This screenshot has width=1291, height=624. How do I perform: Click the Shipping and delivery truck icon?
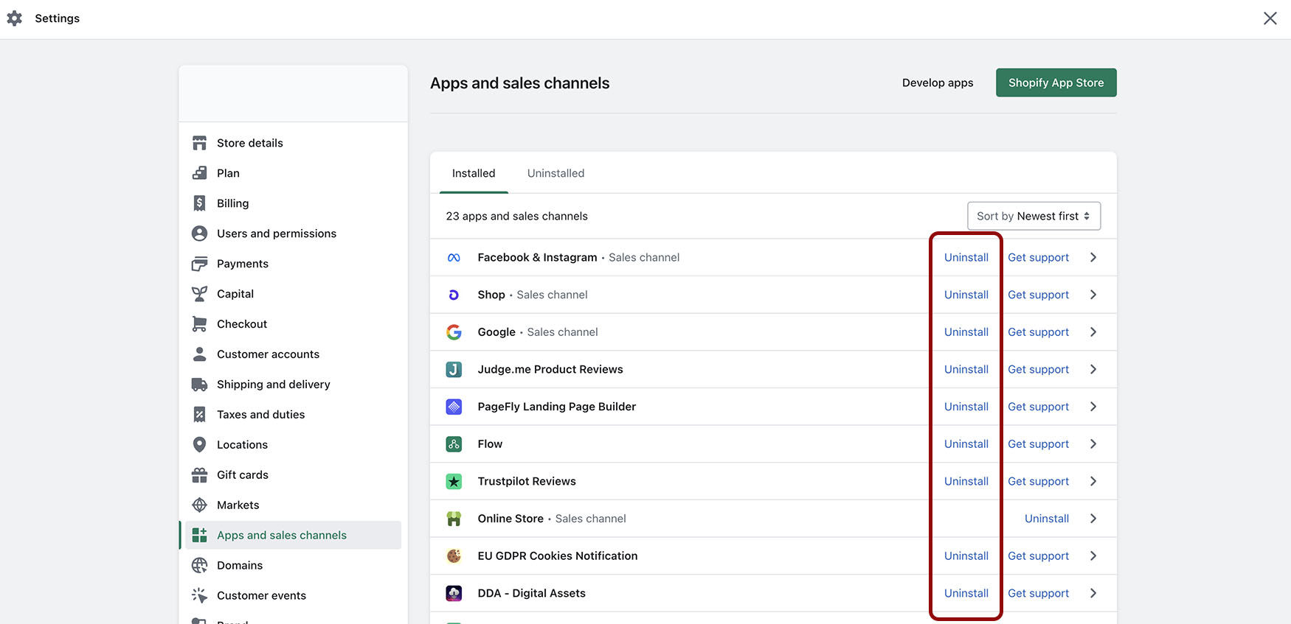click(199, 385)
